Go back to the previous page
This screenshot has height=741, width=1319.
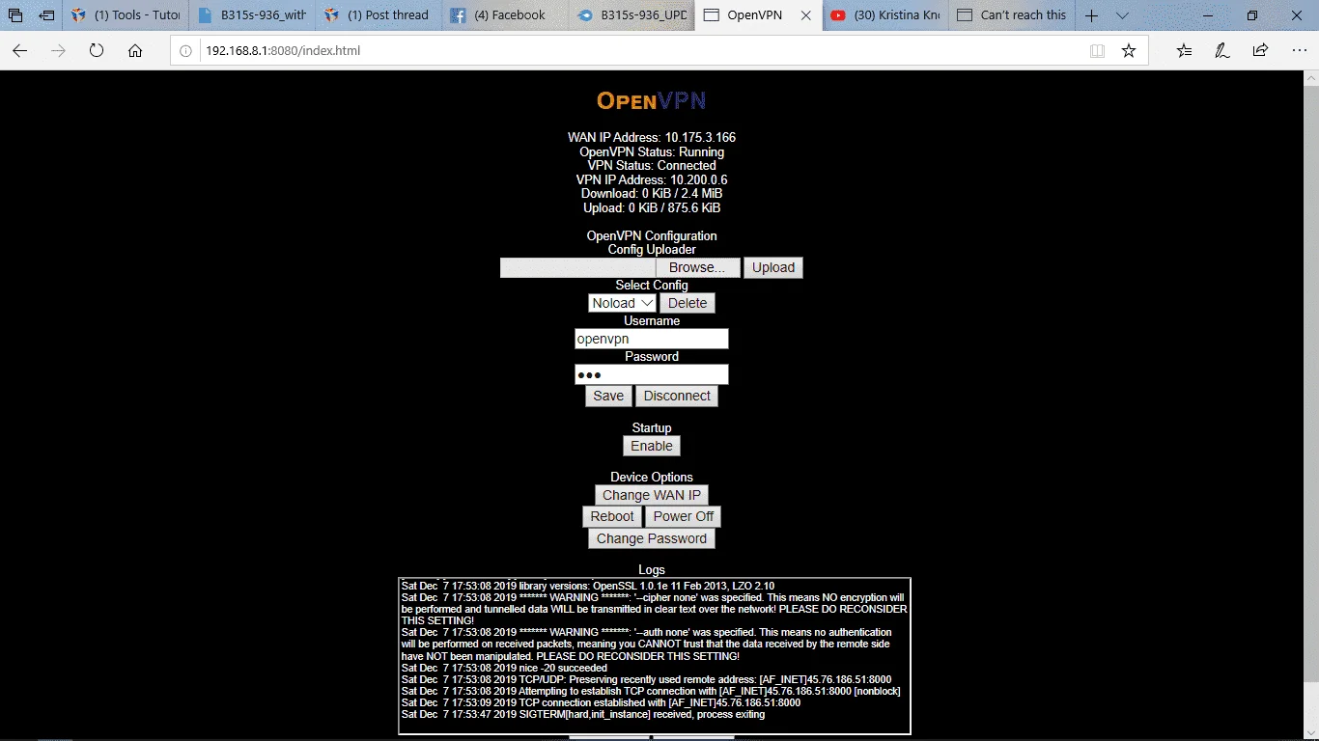(x=20, y=50)
